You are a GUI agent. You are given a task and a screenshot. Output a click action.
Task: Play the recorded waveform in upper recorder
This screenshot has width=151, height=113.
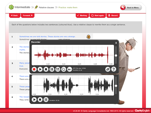click(40, 69)
